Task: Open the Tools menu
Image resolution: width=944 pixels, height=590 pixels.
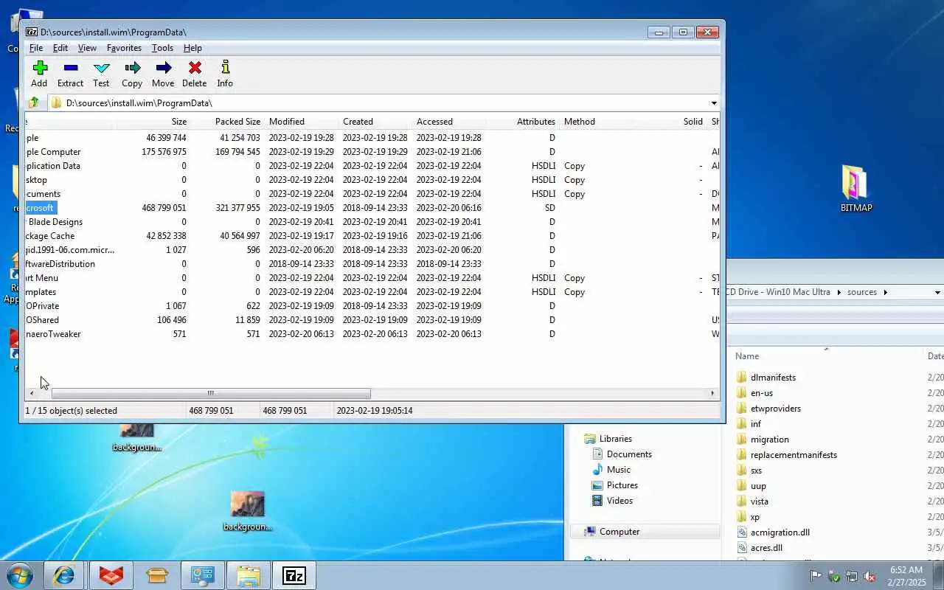Action: tap(162, 48)
